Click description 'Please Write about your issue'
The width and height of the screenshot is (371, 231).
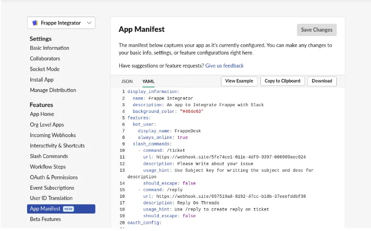pos(215,164)
